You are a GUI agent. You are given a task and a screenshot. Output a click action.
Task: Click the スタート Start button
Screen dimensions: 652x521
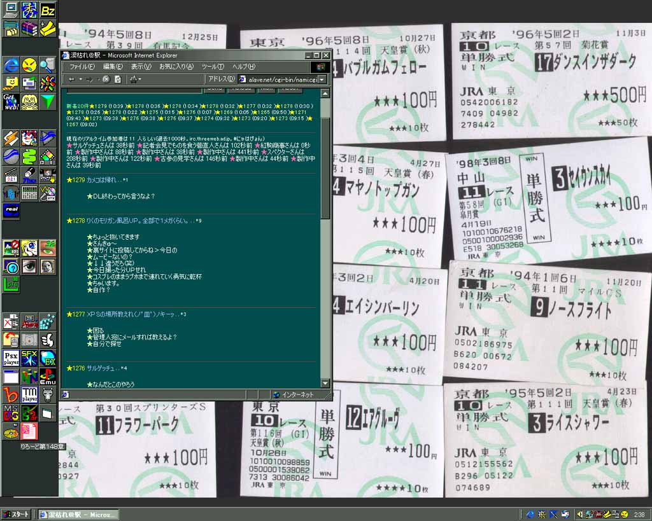[16, 515]
